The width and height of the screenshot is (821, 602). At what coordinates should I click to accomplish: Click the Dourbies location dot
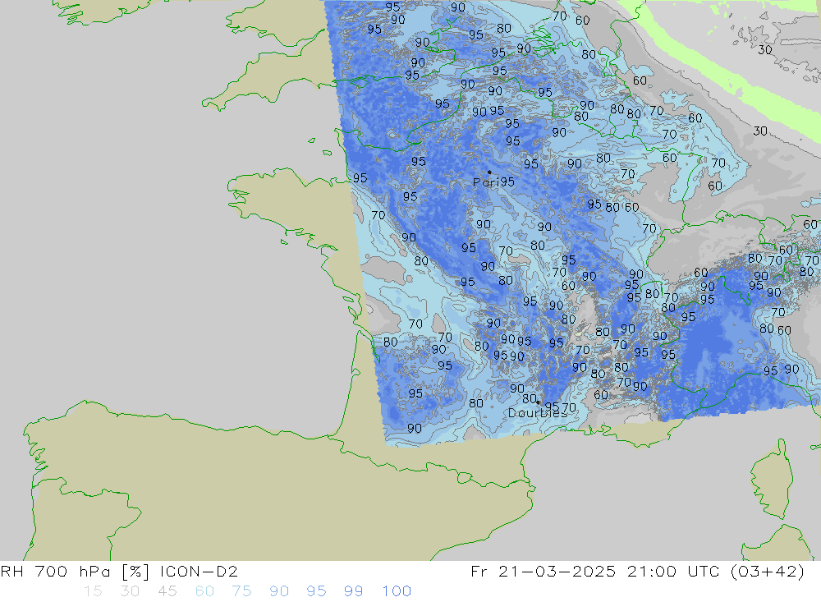(538, 402)
